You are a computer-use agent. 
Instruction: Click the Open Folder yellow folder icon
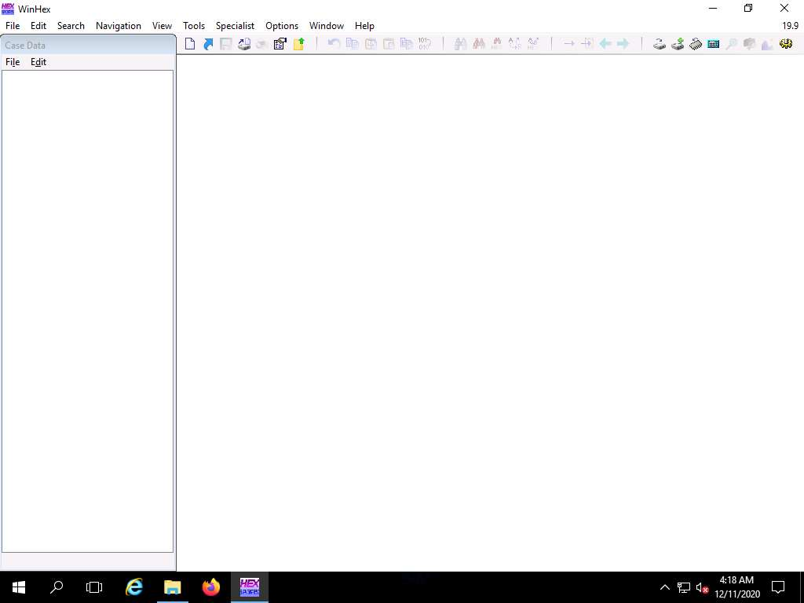click(x=298, y=44)
